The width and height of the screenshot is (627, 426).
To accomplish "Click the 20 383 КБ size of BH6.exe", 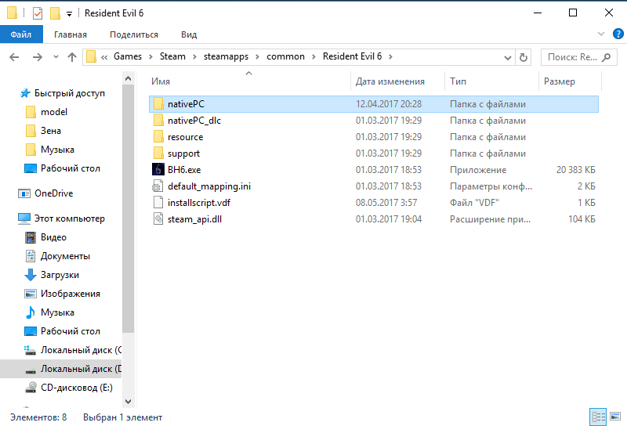I will coord(576,170).
